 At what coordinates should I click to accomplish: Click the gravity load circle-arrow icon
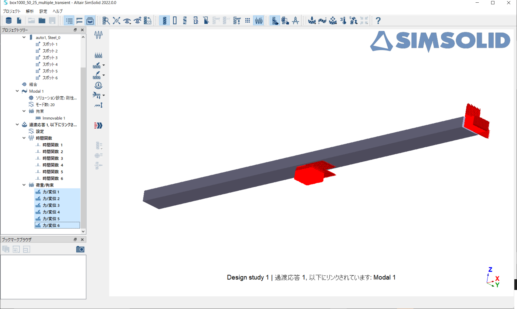pos(98,85)
